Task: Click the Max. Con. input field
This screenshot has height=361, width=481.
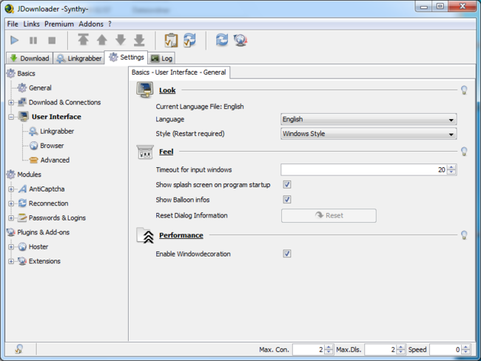Action: coord(309,349)
